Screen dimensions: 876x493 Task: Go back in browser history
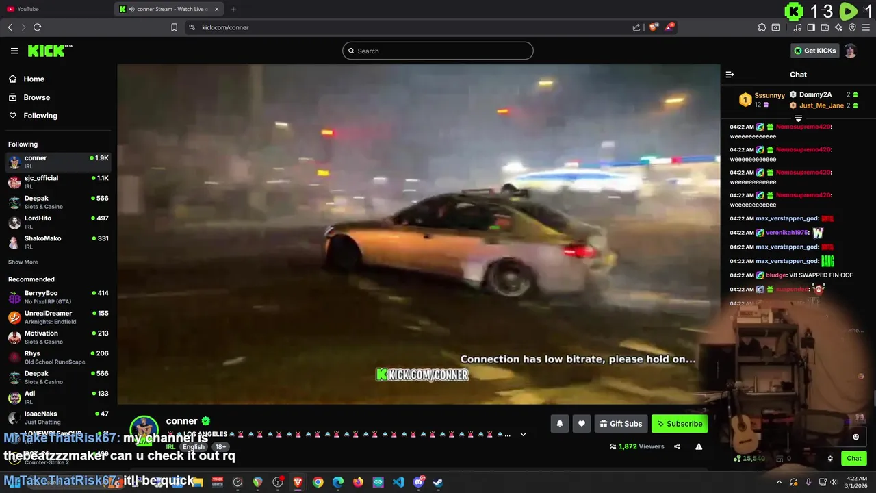(x=10, y=27)
